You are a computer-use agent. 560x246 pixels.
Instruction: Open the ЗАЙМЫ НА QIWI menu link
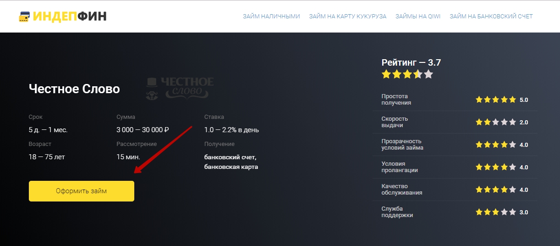point(418,16)
